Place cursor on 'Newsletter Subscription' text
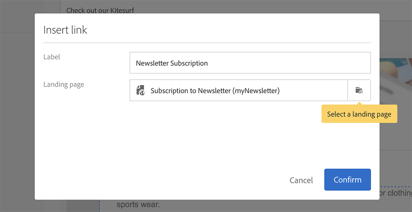This screenshot has height=212, width=412. (x=172, y=63)
